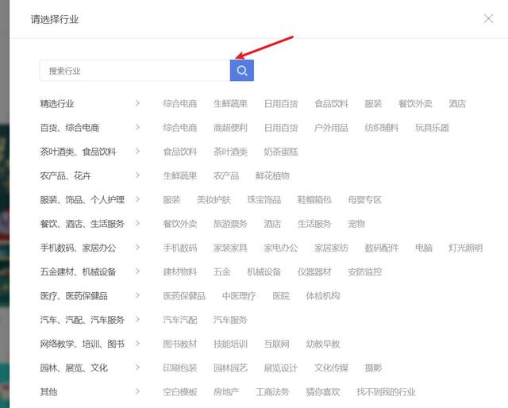Select the 农产品、花卉 category

tap(65, 175)
